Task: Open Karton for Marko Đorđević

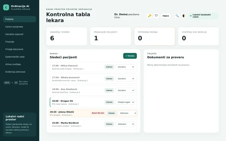Action: (109, 124)
